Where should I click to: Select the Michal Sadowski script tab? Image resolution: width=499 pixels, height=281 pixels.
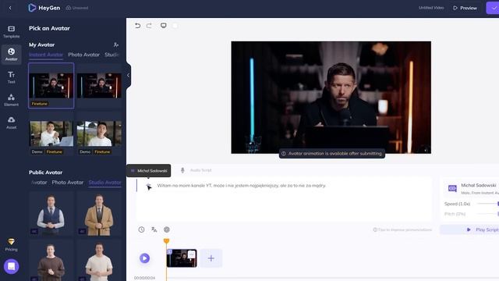(149, 171)
